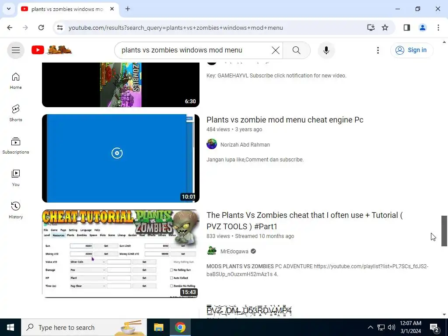Viewport: 448px width, 336px height.
Task: Visit Norizah Abd Rahman channel name
Action: tap(245, 144)
